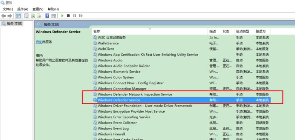This screenshot has height=140, width=295.
Task: Go back using the toolbar back arrow
Action: [x=4, y=16]
